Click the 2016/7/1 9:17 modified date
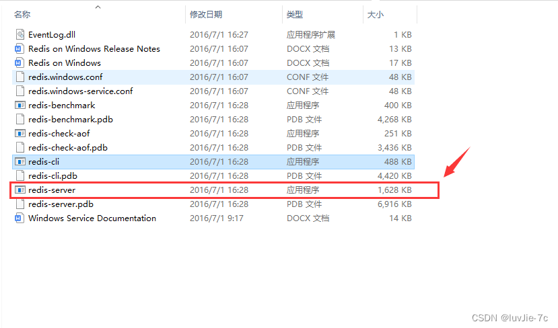Viewport: 558px width, 328px height. 216,218
